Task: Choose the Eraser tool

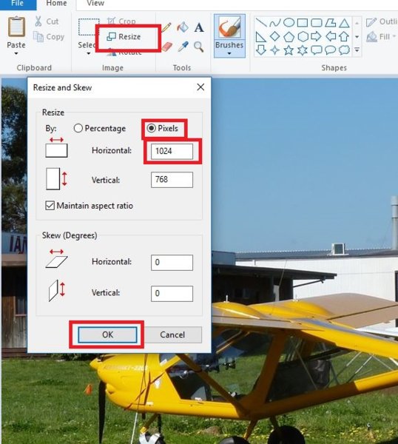Action: [x=167, y=47]
